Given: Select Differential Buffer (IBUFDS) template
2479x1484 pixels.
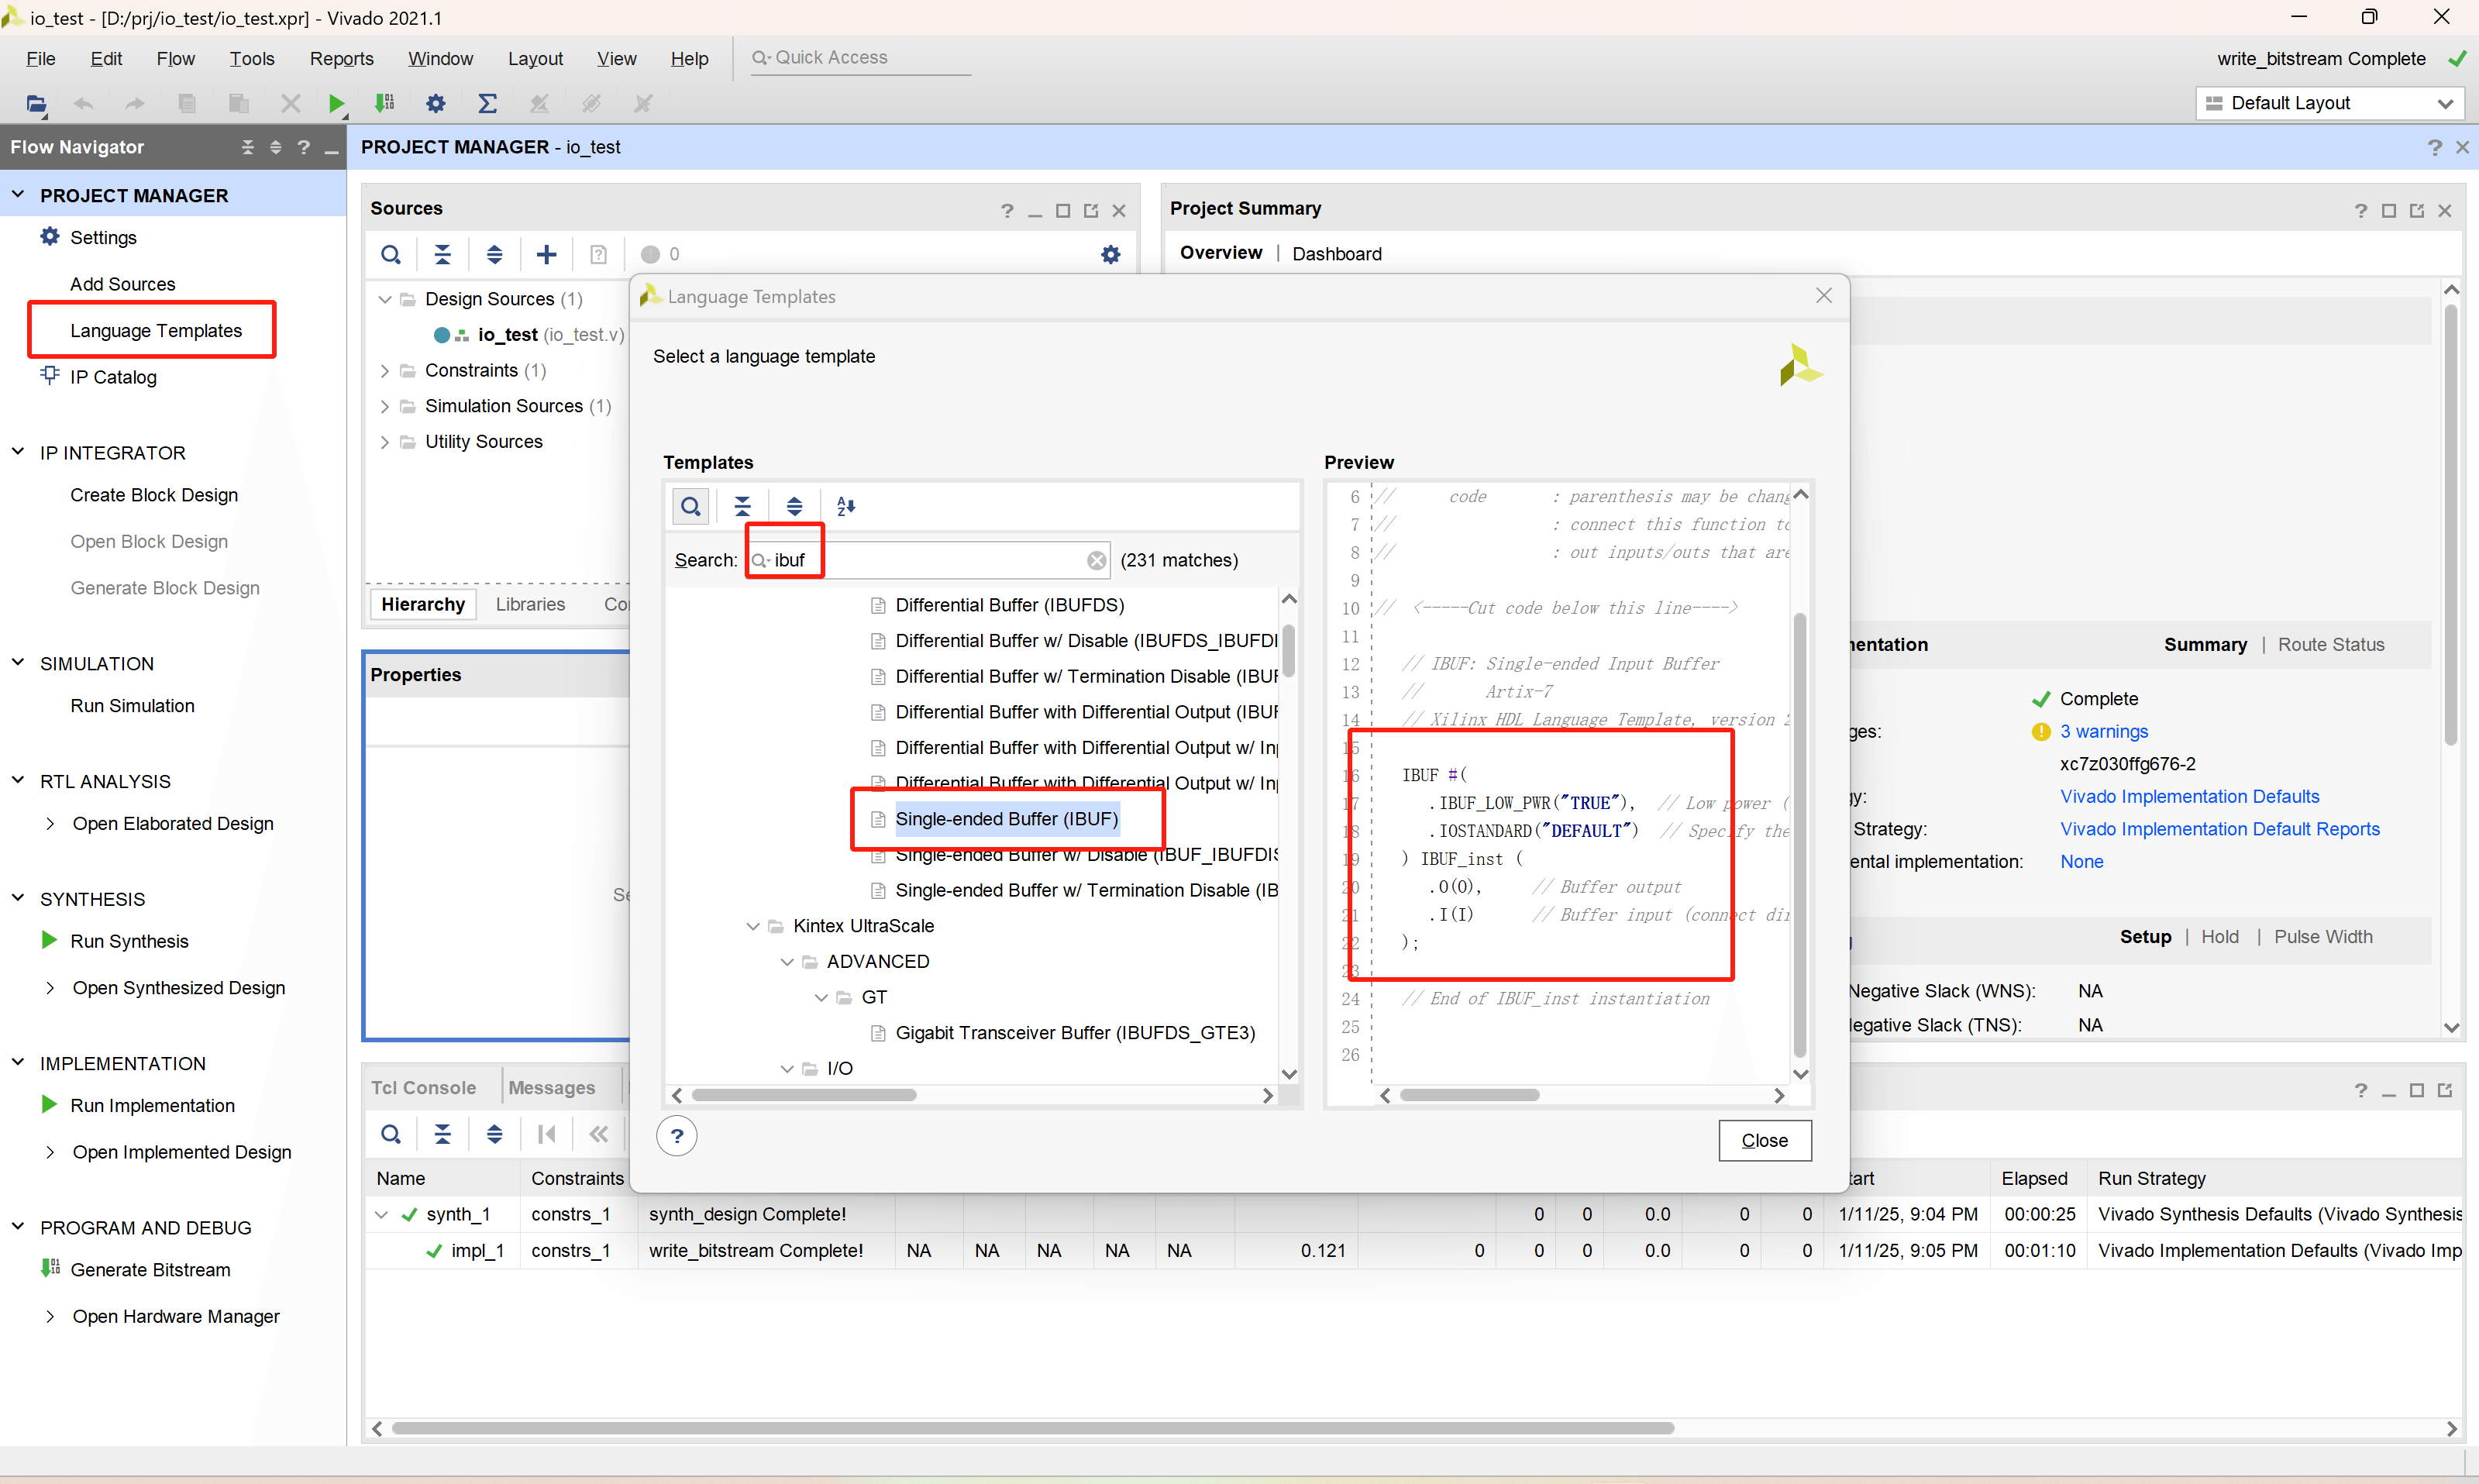Looking at the screenshot, I should (x=1009, y=605).
